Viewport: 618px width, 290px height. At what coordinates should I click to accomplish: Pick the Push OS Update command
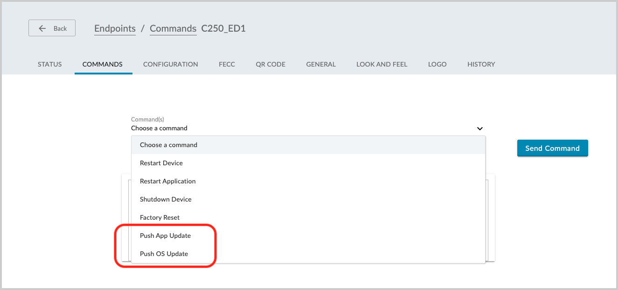point(308,254)
